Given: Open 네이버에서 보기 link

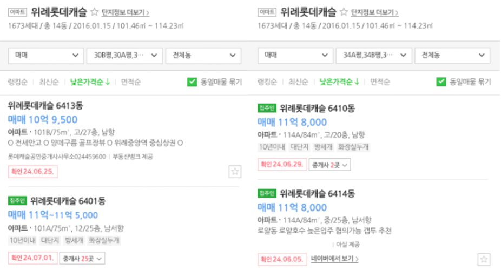Looking at the screenshot, I should tap(335, 259).
